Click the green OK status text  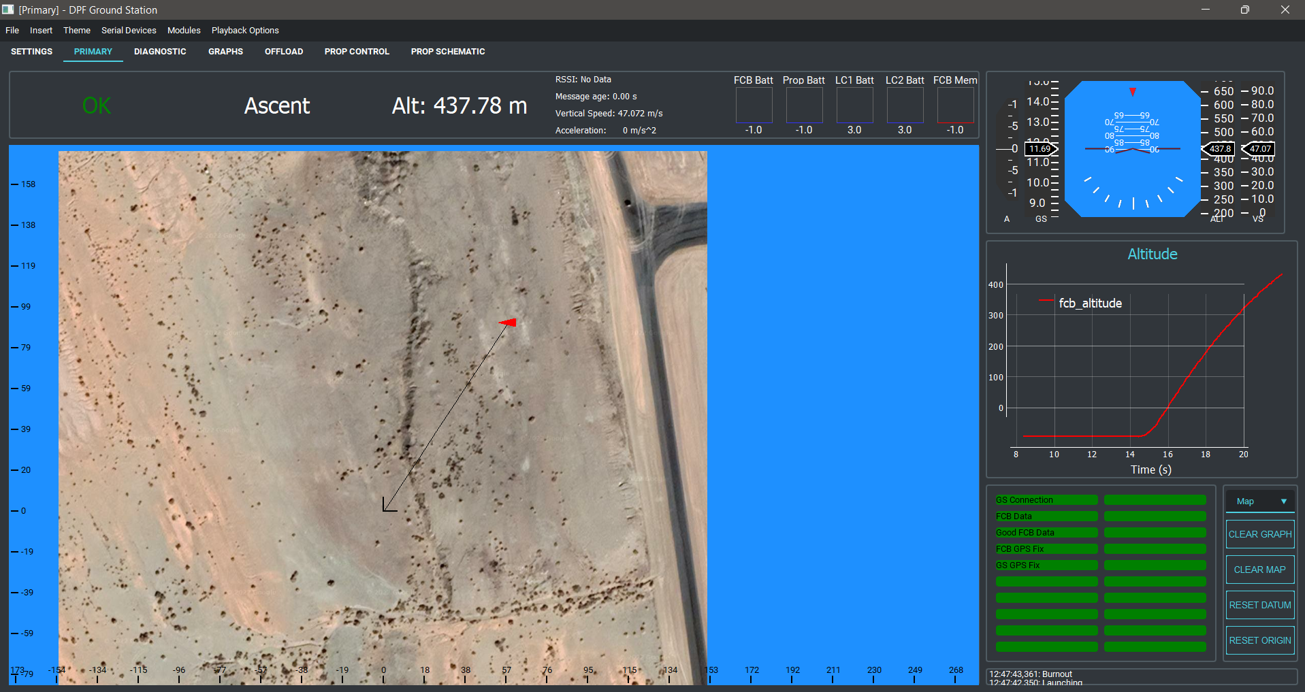click(97, 105)
